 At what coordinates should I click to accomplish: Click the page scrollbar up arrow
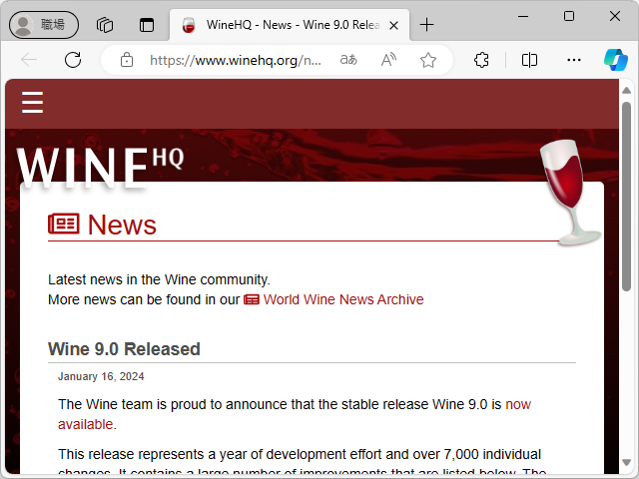pyautogui.click(x=626, y=90)
